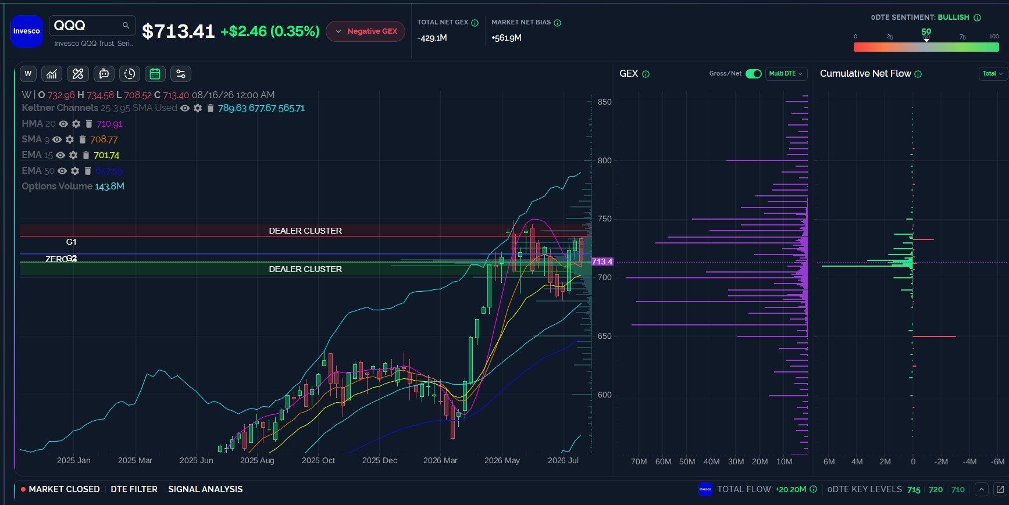This screenshot has height=505, width=1009.
Task: Click the QQQ ticker search field
Action: [92, 26]
